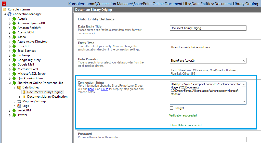Click the Mapping Settings arrows icon

pos(19,101)
